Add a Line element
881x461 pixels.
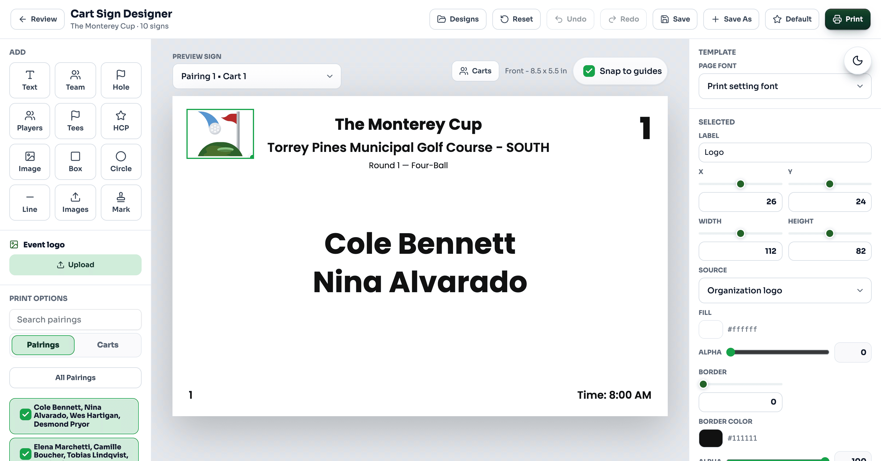[x=30, y=202]
